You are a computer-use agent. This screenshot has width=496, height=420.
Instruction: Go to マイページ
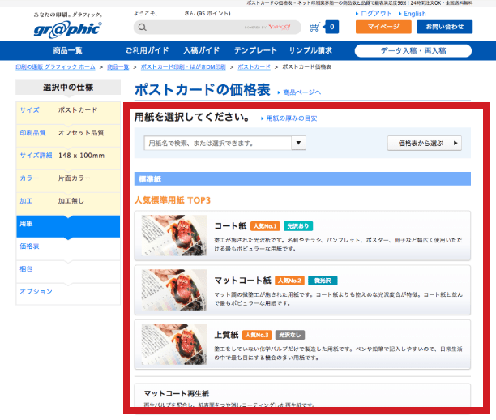point(383,28)
